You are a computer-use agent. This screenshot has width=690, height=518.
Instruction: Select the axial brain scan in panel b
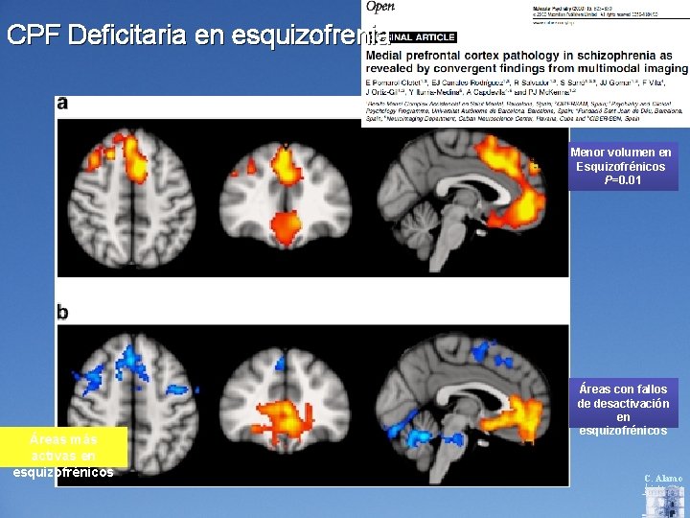[133, 404]
